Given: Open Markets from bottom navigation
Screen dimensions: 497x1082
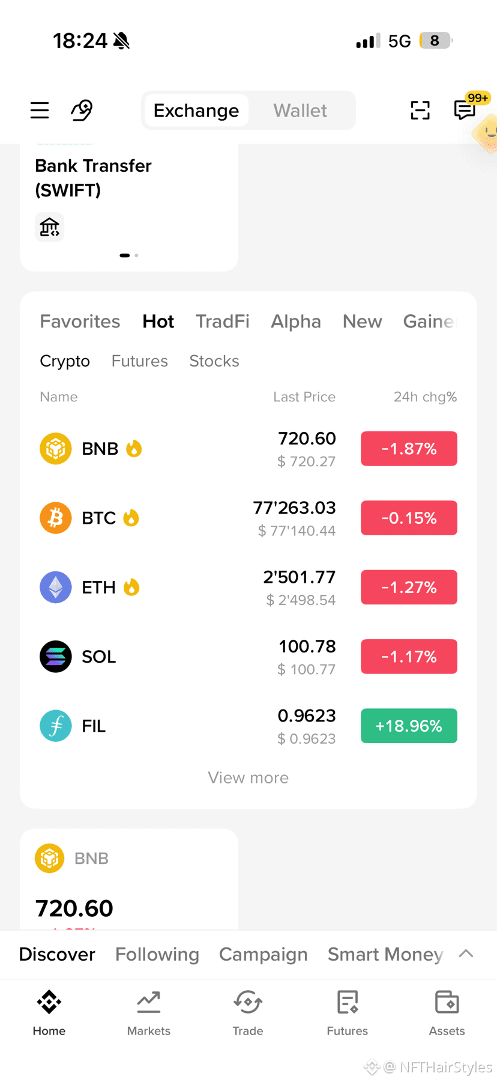Looking at the screenshot, I should (x=149, y=1014).
